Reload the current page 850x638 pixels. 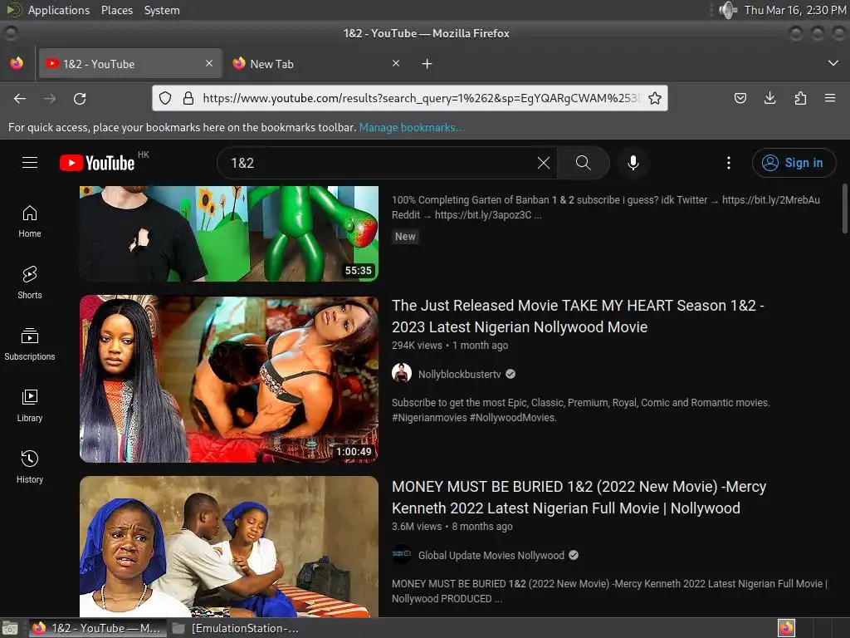click(x=80, y=98)
